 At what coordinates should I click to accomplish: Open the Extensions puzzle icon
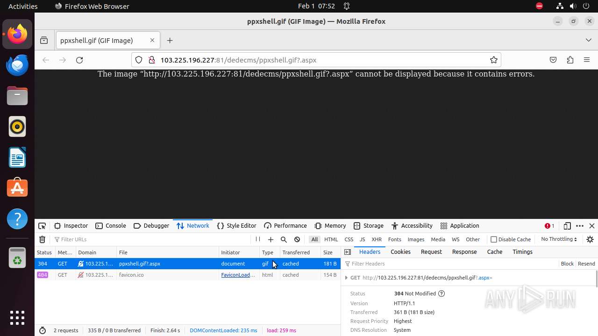point(570,60)
